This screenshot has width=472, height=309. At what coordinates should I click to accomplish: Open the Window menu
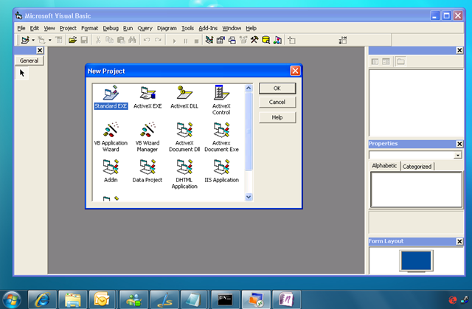pos(232,28)
